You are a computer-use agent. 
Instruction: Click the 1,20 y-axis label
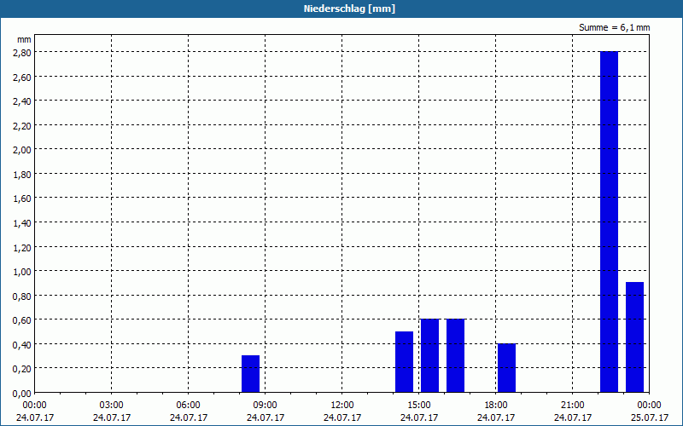[x=24, y=247]
